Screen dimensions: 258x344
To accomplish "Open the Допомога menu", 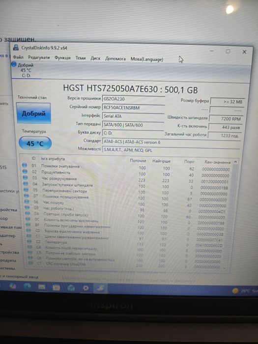I will point(115,59).
